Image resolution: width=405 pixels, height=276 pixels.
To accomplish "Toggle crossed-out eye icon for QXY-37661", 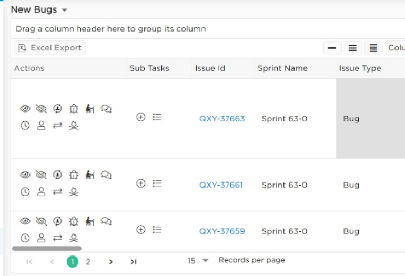I will click(42, 175).
